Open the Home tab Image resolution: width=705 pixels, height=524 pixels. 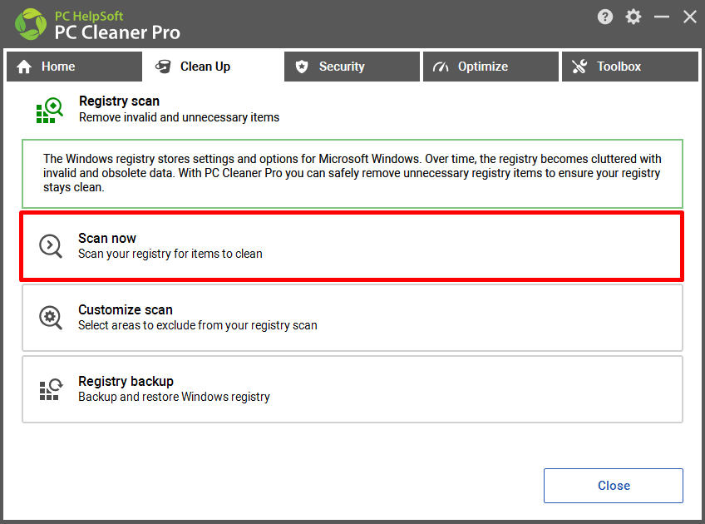point(74,67)
